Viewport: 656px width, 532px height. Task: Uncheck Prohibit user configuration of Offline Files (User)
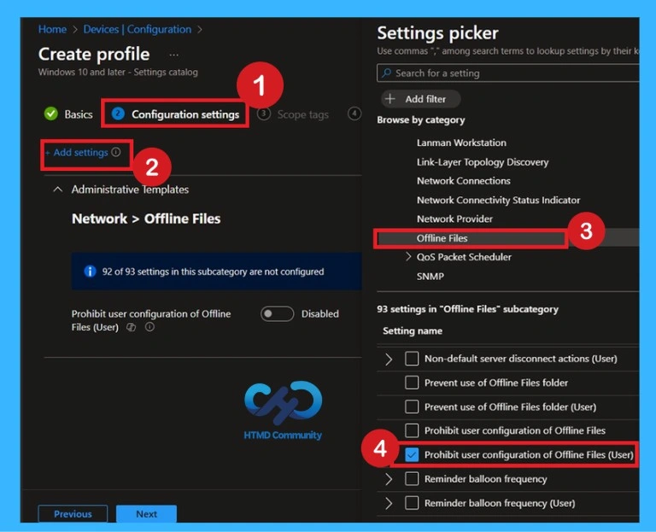pos(412,454)
